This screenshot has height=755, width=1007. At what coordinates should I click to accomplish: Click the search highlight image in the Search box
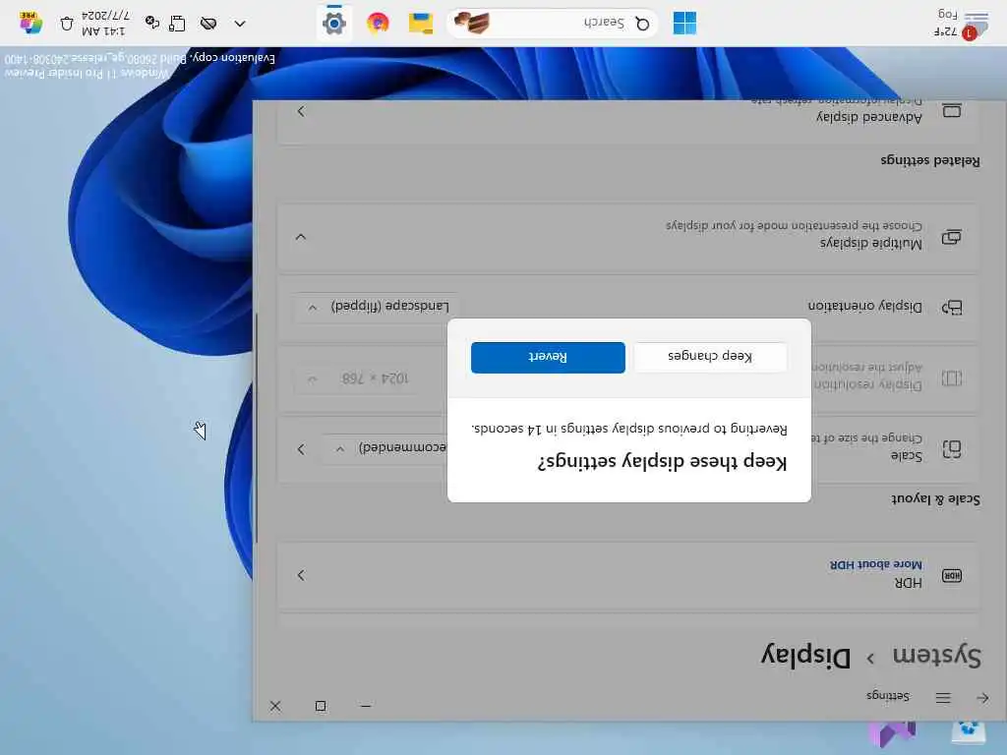tap(471, 24)
